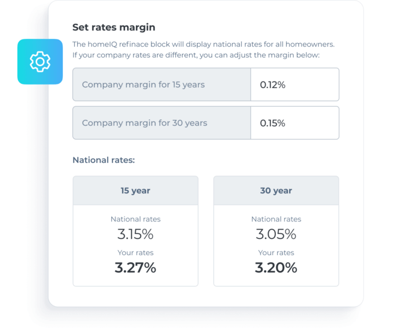Click the 30 years margin input field

tap(294, 123)
